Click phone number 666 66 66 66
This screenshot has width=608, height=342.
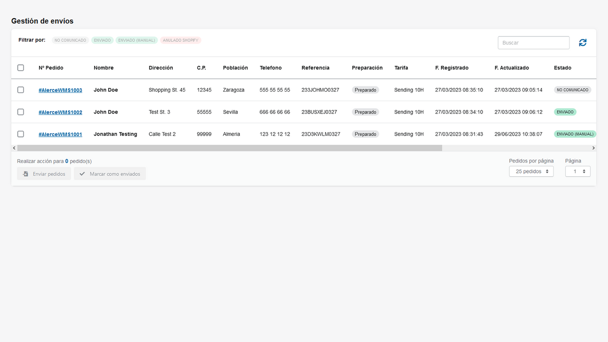coord(275,112)
